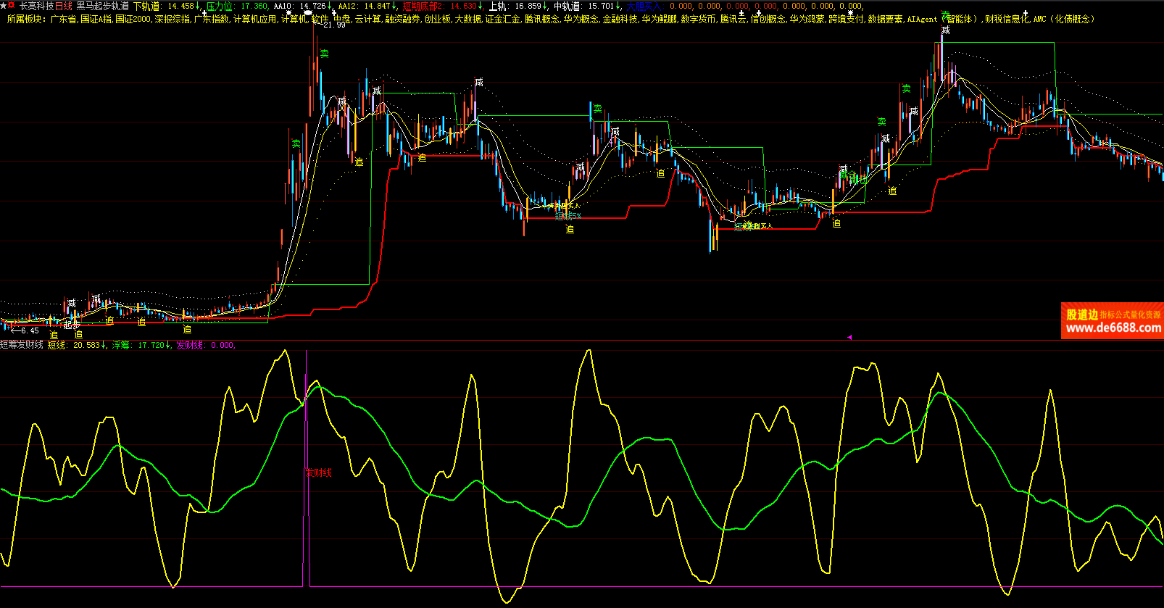Click the small magenta triangle marker above the sub-chart
Image resolution: width=1164 pixels, height=608 pixels.
click(850, 337)
